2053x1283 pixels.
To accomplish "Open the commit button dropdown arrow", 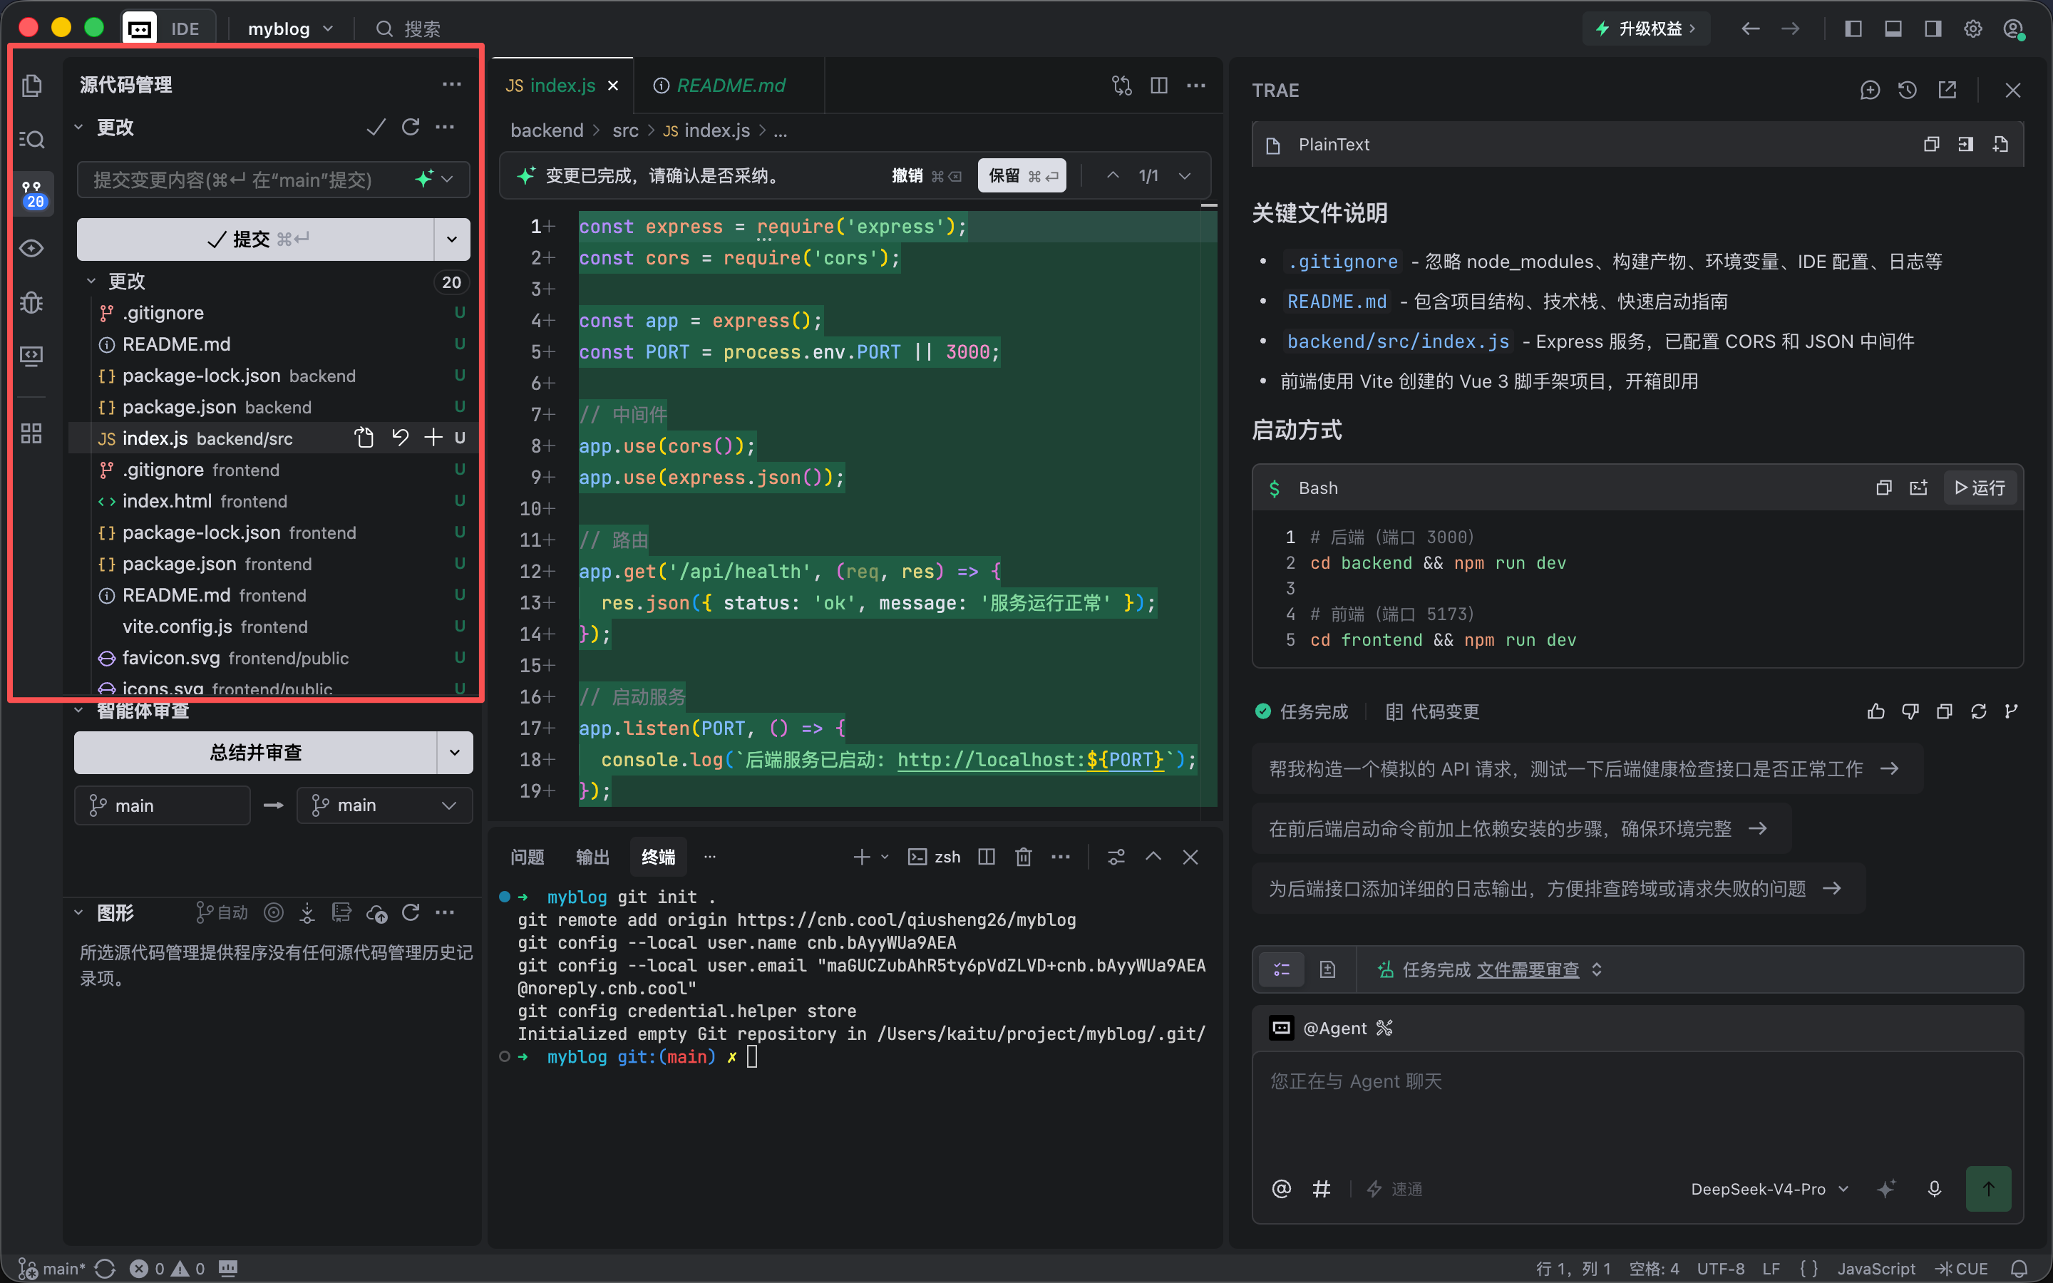I will (452, 239).
